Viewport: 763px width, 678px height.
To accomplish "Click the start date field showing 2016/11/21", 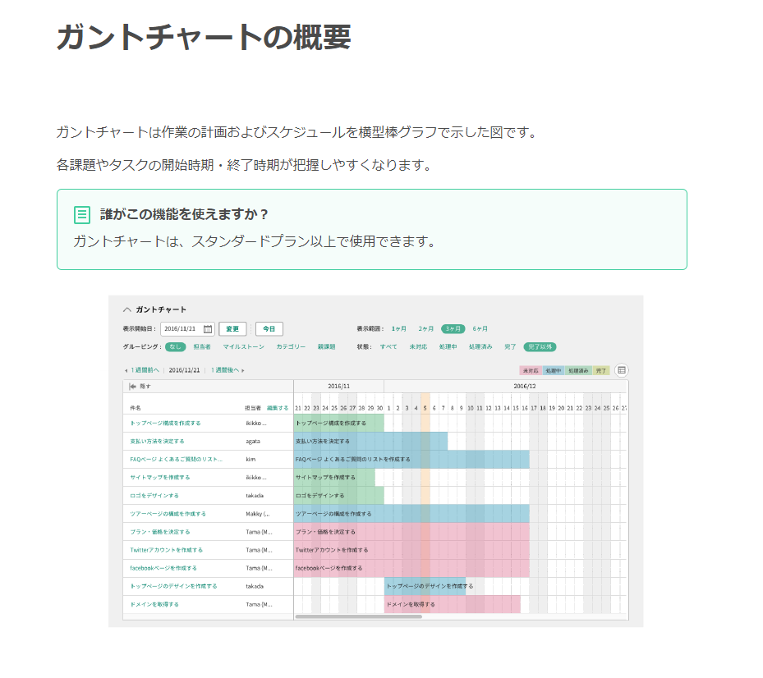I will coord(181,329).
